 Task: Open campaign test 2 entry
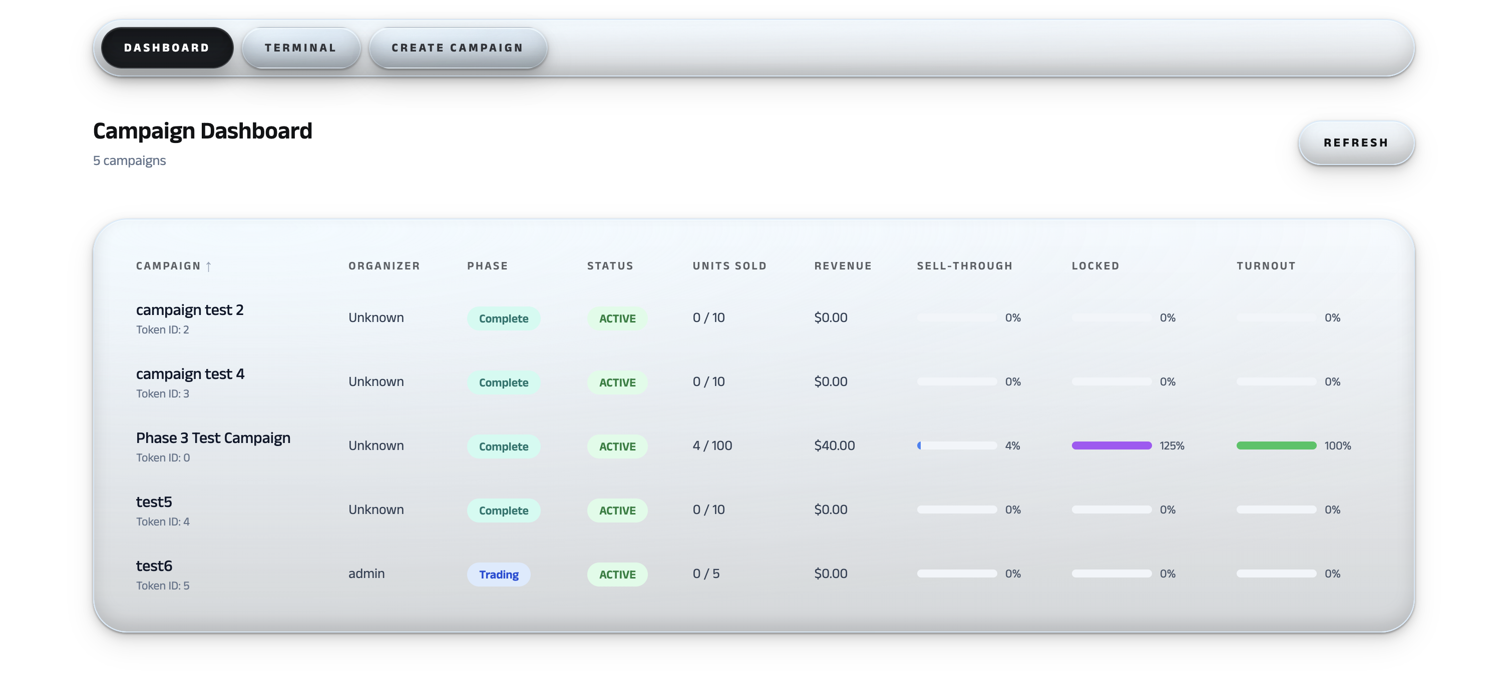[189, 310]
